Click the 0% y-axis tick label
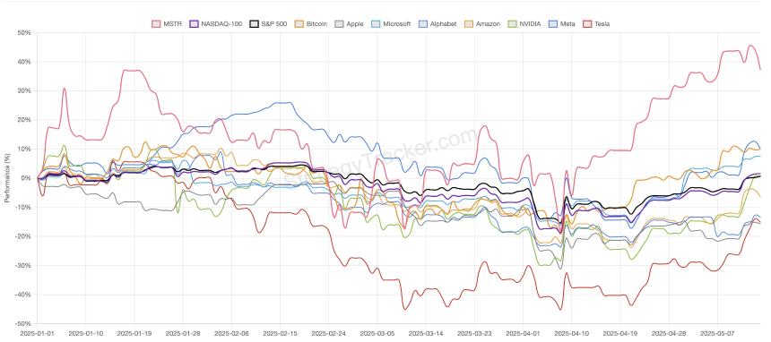The height and width of the screenshot is (342, 771). click(26, 178)
